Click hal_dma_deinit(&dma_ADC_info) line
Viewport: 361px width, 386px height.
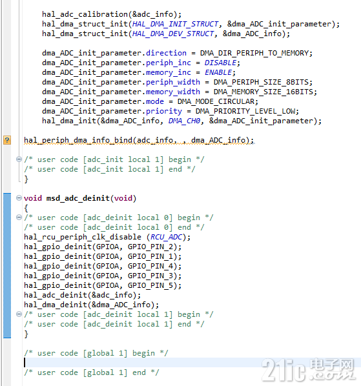pyautogui.click(x=91, y=305)
